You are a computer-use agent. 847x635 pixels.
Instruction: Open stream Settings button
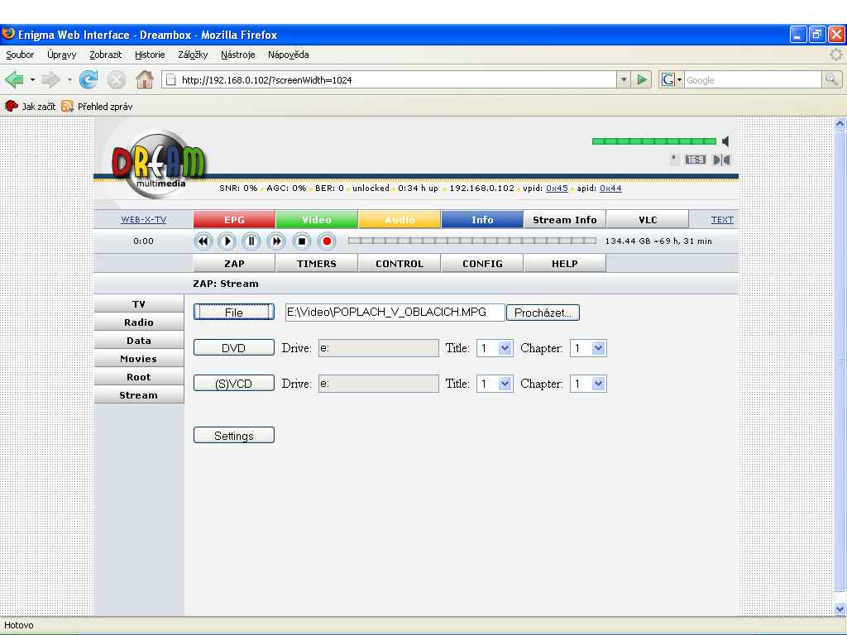pyautogui.click(x=234, y=435)
